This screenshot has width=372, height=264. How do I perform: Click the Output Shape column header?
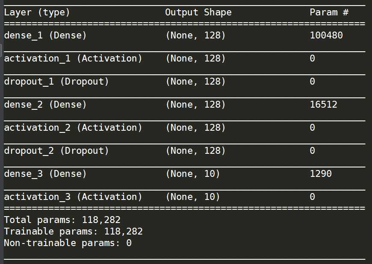pyautogui.click(x=198, y=12)
